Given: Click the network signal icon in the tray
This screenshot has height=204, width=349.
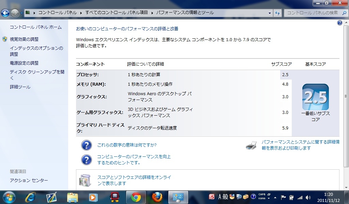Looking at the screenshot, I should tap(300, 198).
